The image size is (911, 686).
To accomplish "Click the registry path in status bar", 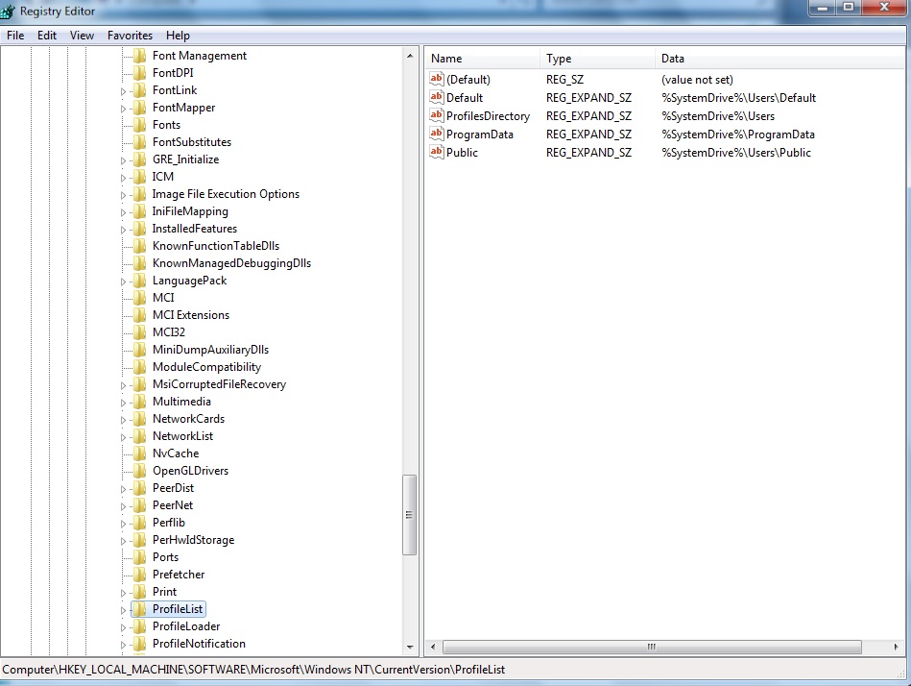I will click(253, 670).
